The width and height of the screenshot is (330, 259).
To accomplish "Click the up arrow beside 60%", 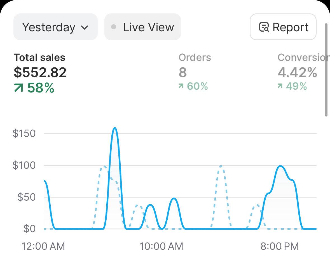I will pos(181,86).
